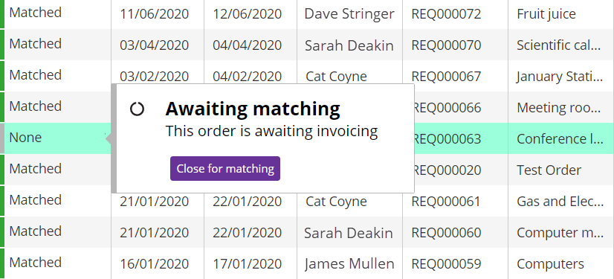The width and height of the screenshot is (614, 279).
Task: Click James Mullen requester cell
Action: point(349,263)
